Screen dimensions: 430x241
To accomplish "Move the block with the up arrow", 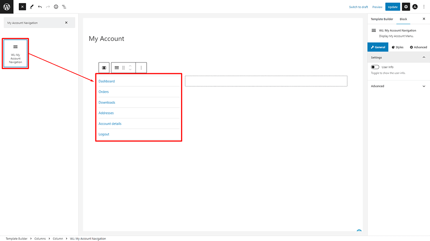I will click(x=130, y=66).
